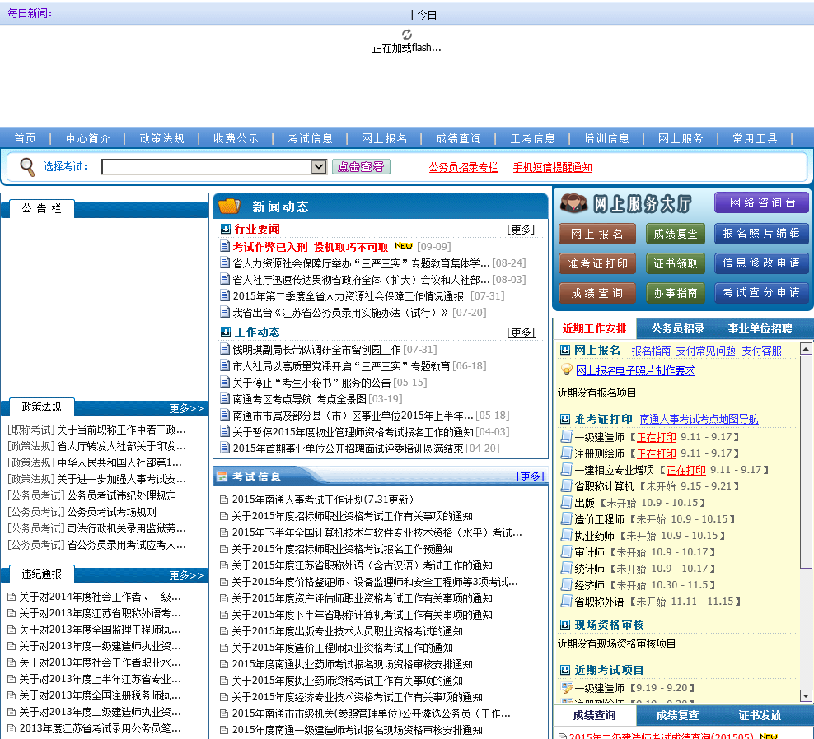Click the 更多>> expander in 违纪通报 panel

coord(186,575)
